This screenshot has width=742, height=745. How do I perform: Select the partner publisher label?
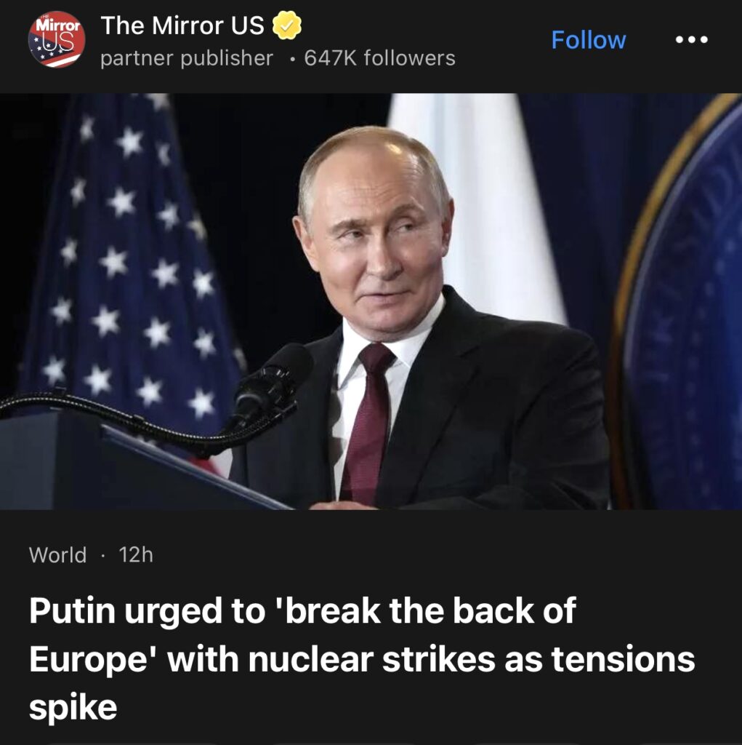(187, 58)
